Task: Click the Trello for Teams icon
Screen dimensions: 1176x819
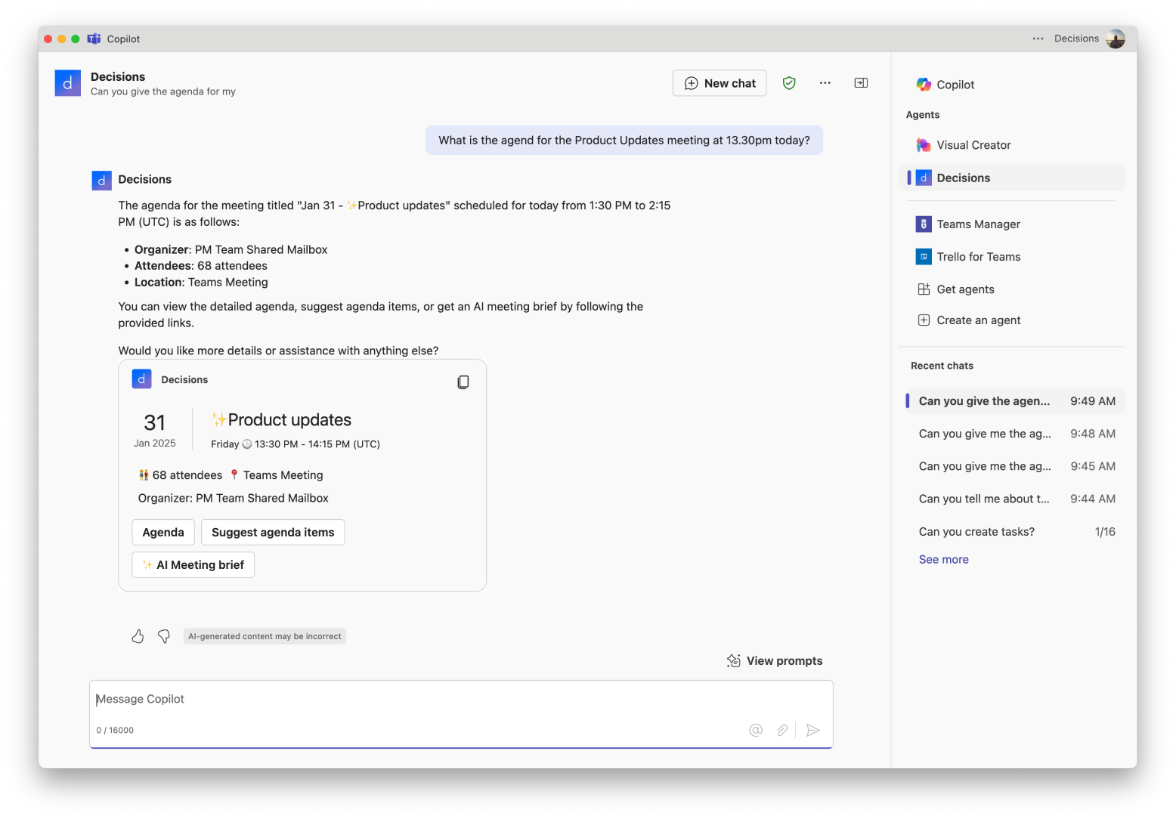Action: [x=924, y=257]
